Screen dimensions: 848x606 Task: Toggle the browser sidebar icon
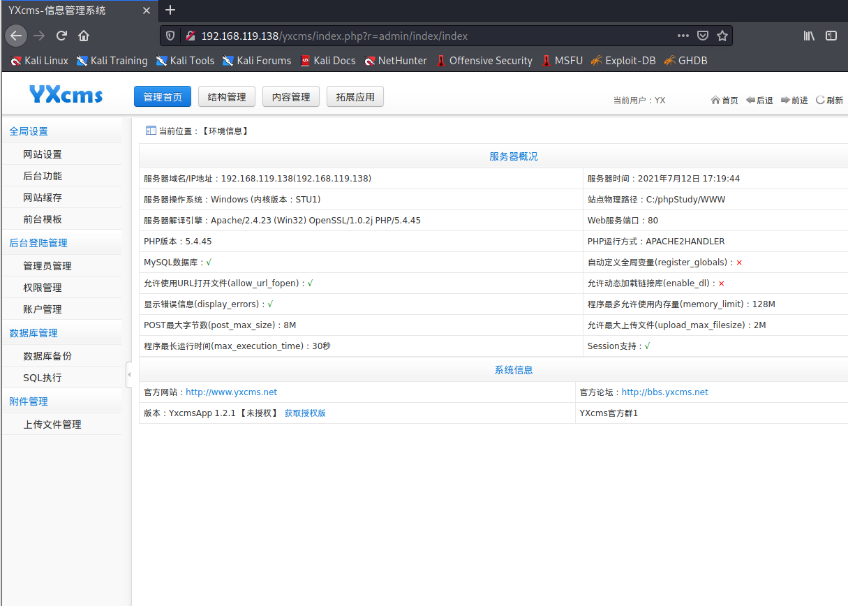(831, 36)
